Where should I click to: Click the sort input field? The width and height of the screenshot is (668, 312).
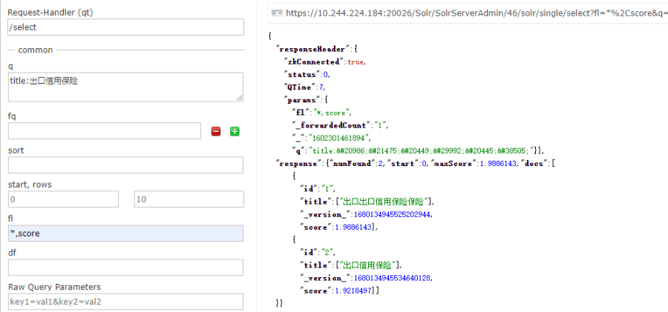pos(125,165)
